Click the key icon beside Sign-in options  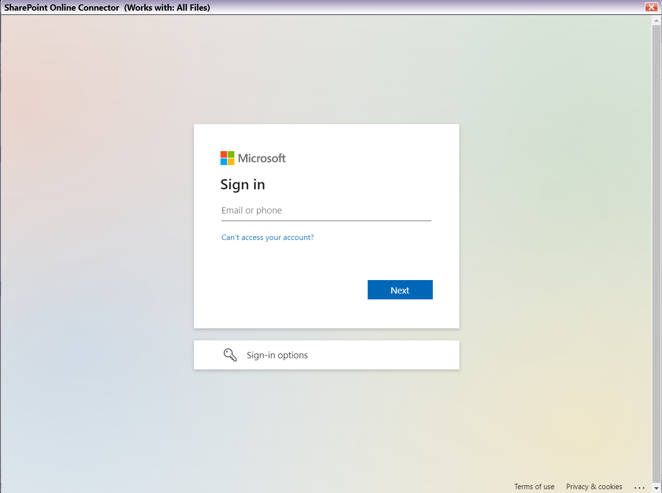point(230,355)
